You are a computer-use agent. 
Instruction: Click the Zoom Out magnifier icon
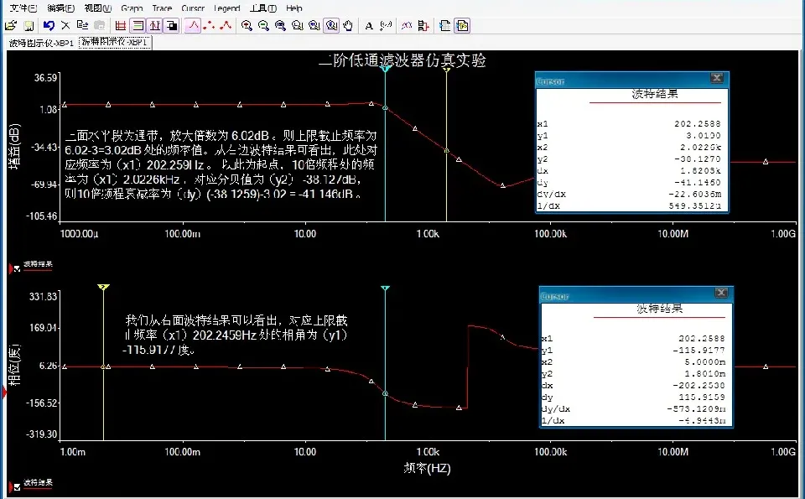tap(263, 25)
